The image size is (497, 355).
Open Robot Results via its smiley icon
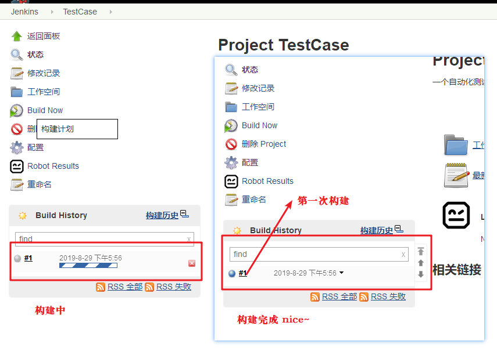tap(16, 165)
